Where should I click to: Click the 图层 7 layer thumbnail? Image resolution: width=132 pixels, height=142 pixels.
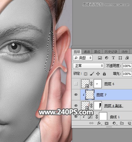(90, 95)
